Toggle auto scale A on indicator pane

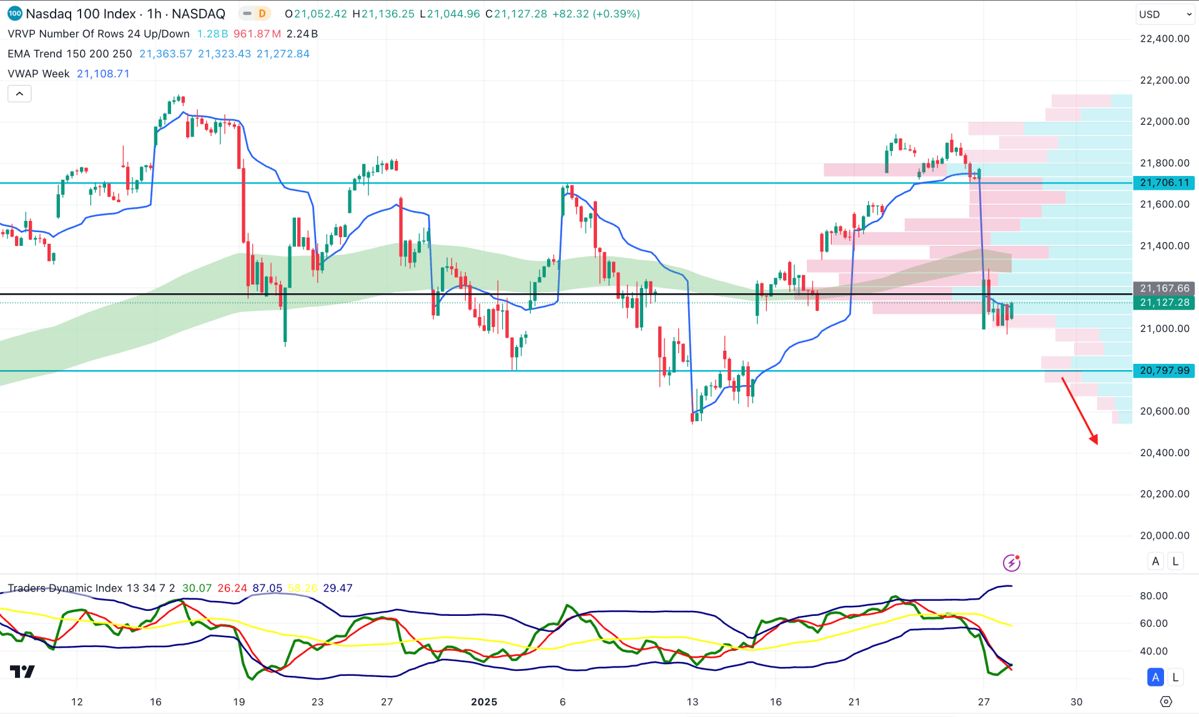tap(1155, 677)
